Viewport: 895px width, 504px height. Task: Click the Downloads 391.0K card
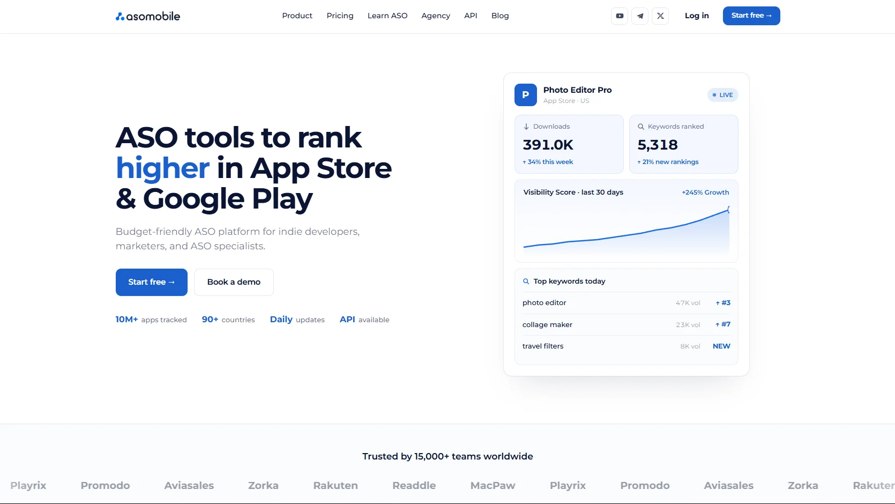point(569,144)
